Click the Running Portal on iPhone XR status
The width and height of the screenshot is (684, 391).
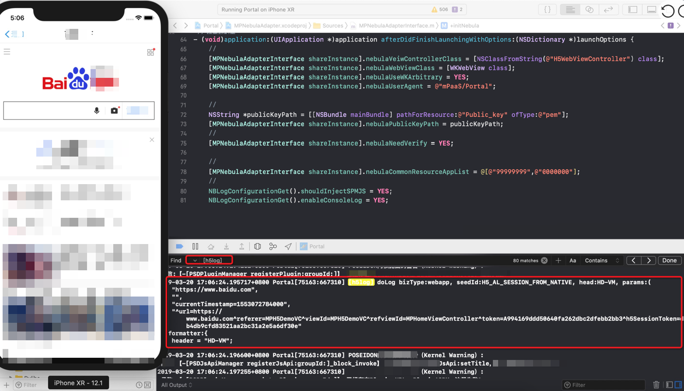(x=258, y=9)
